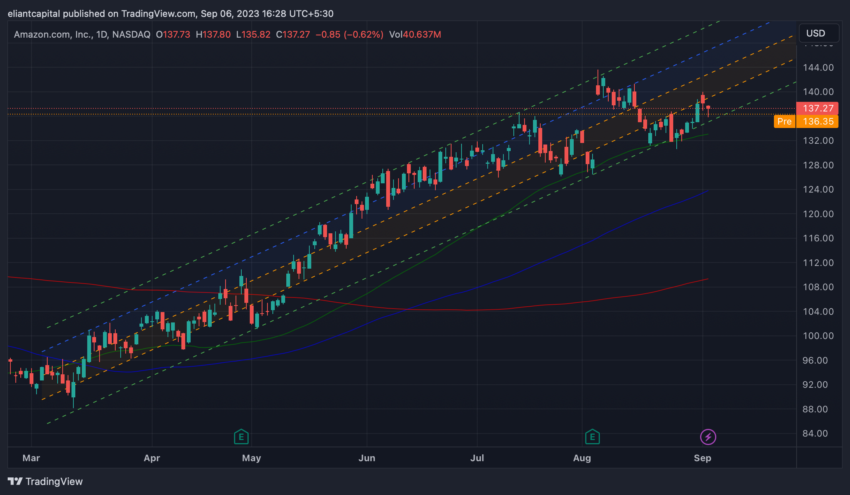Click the Mar label on time axis
This screenshot has width=850, height=495.
31,458
